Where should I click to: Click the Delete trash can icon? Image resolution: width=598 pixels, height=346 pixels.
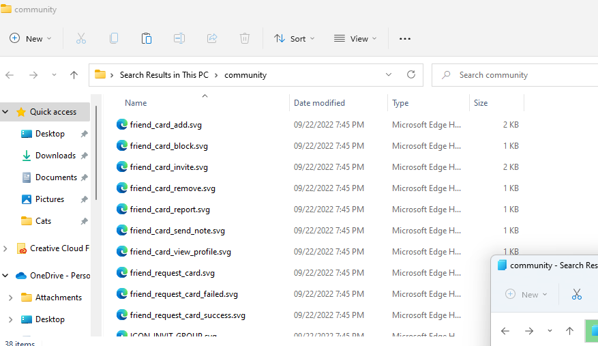(x=245, y=39)
